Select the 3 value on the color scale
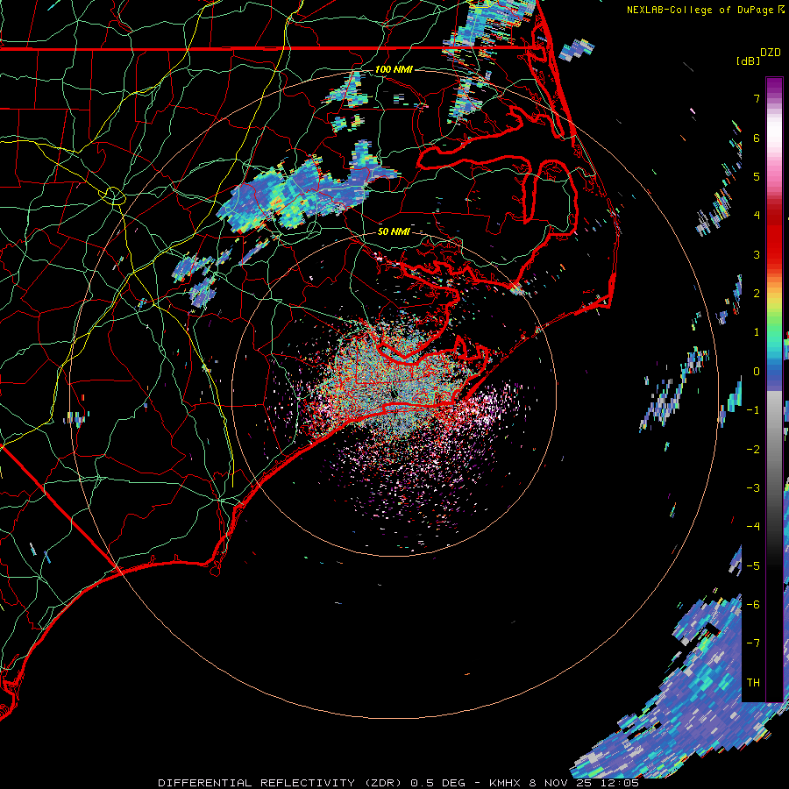Viewport: 789px width, 789px height. (x=757, y=254)
